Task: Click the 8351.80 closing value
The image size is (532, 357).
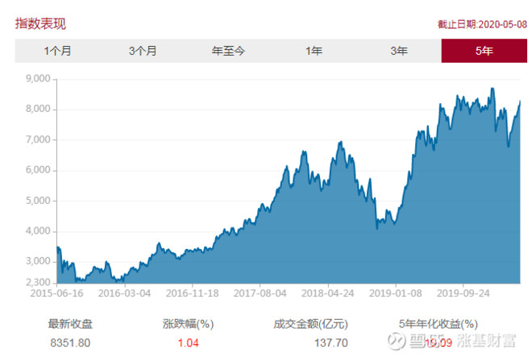Action: pyautogui.click(x=70, y=342)
